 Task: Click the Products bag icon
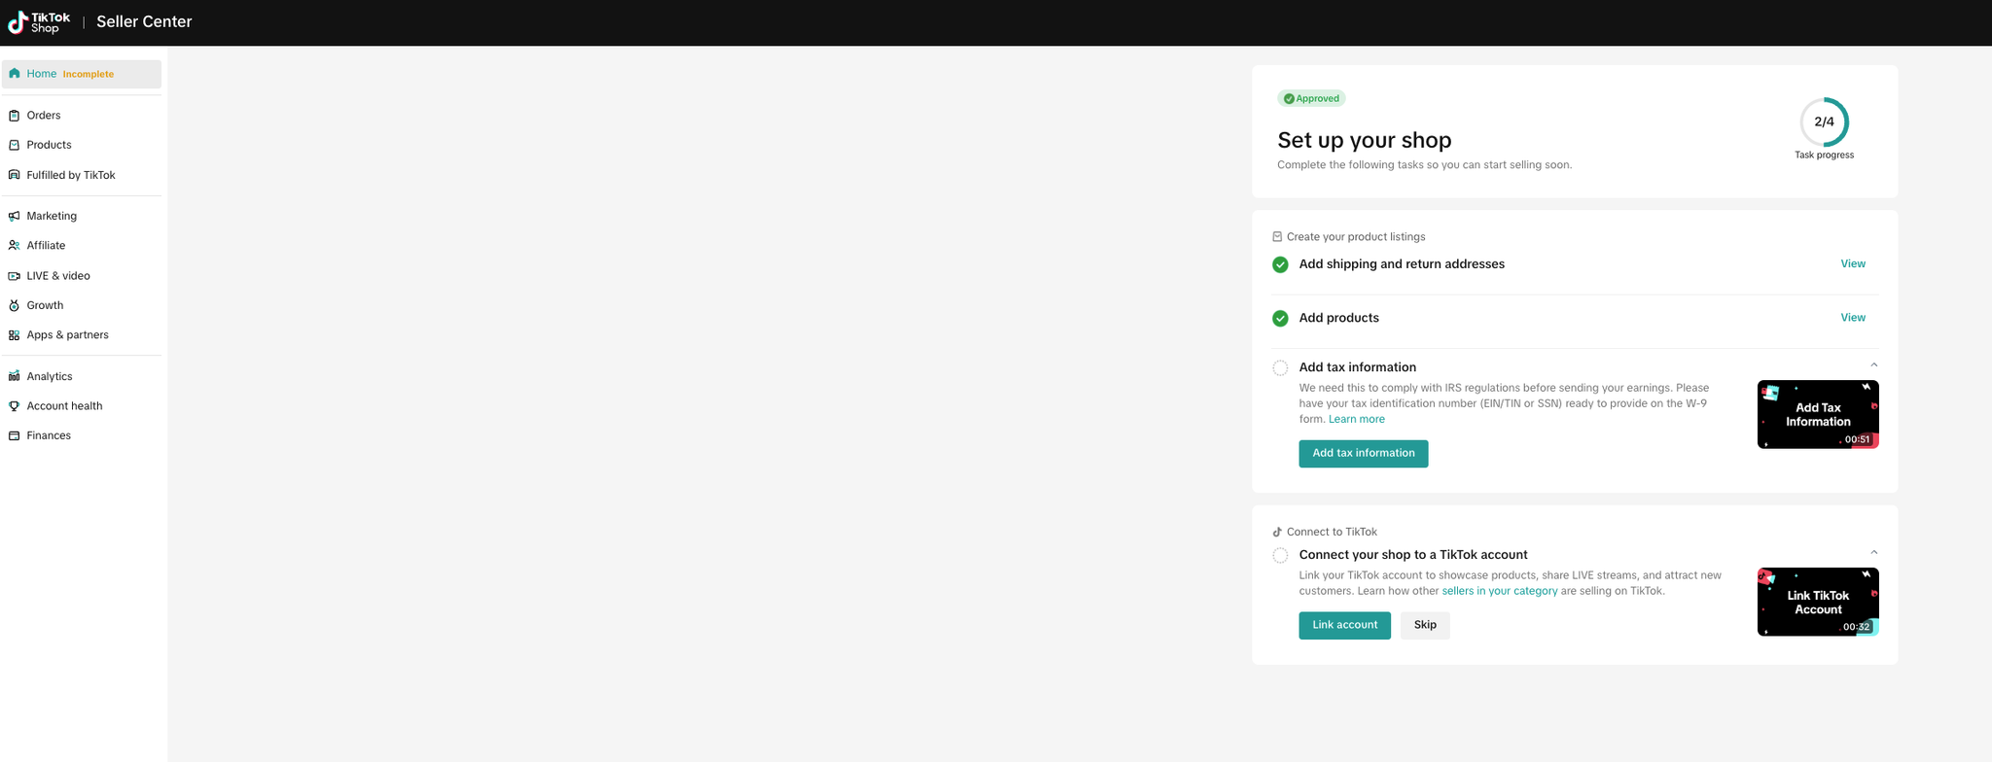pyautogui.click(x=15, y=145)
